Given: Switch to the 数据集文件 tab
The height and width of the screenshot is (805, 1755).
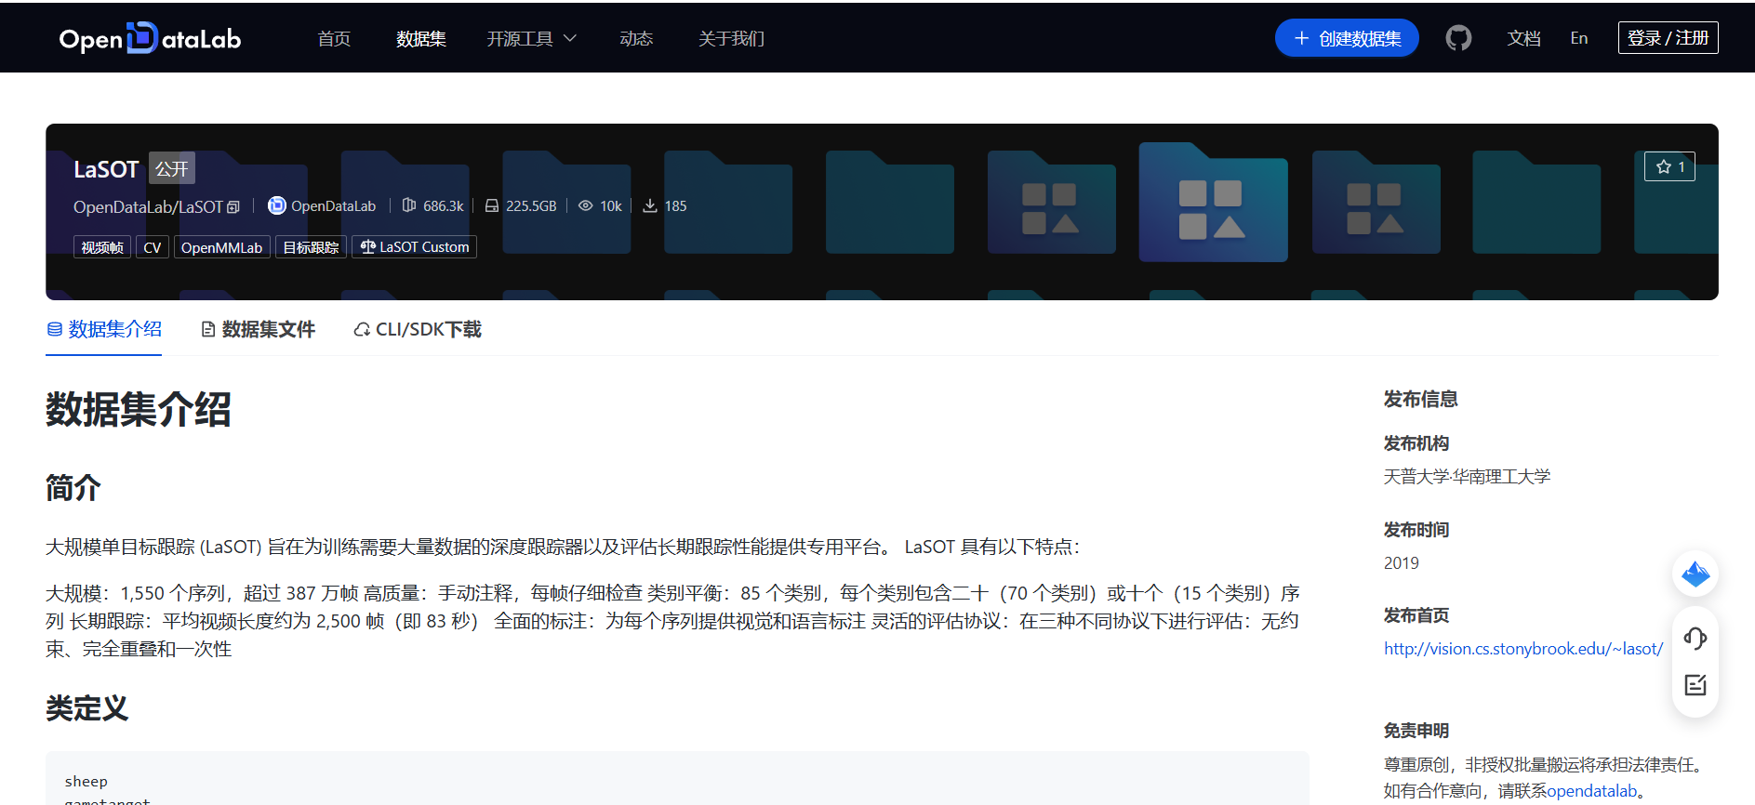Looking at the screenshot, I should point(259,329).
